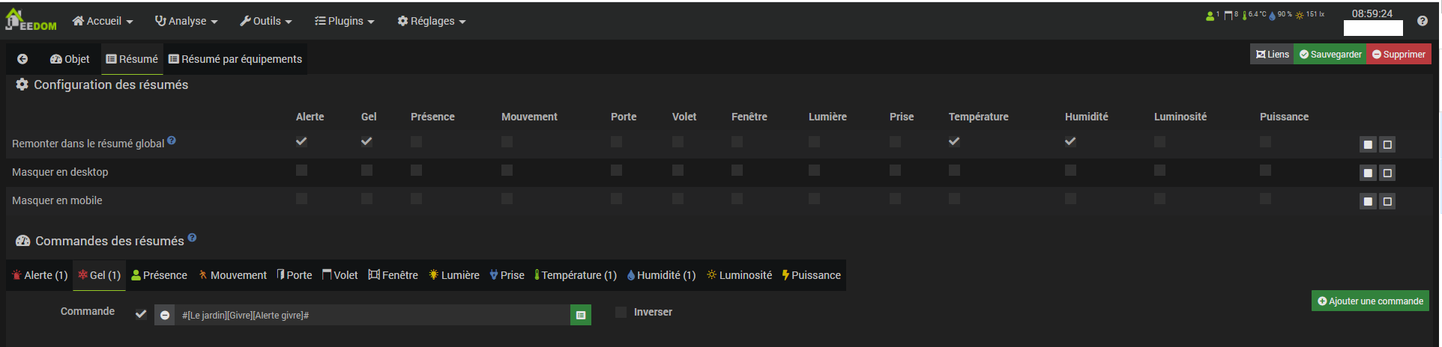The image size is (1442, 347).
Task: Enable the Inverser checkbox
Action: coord(621,312)
